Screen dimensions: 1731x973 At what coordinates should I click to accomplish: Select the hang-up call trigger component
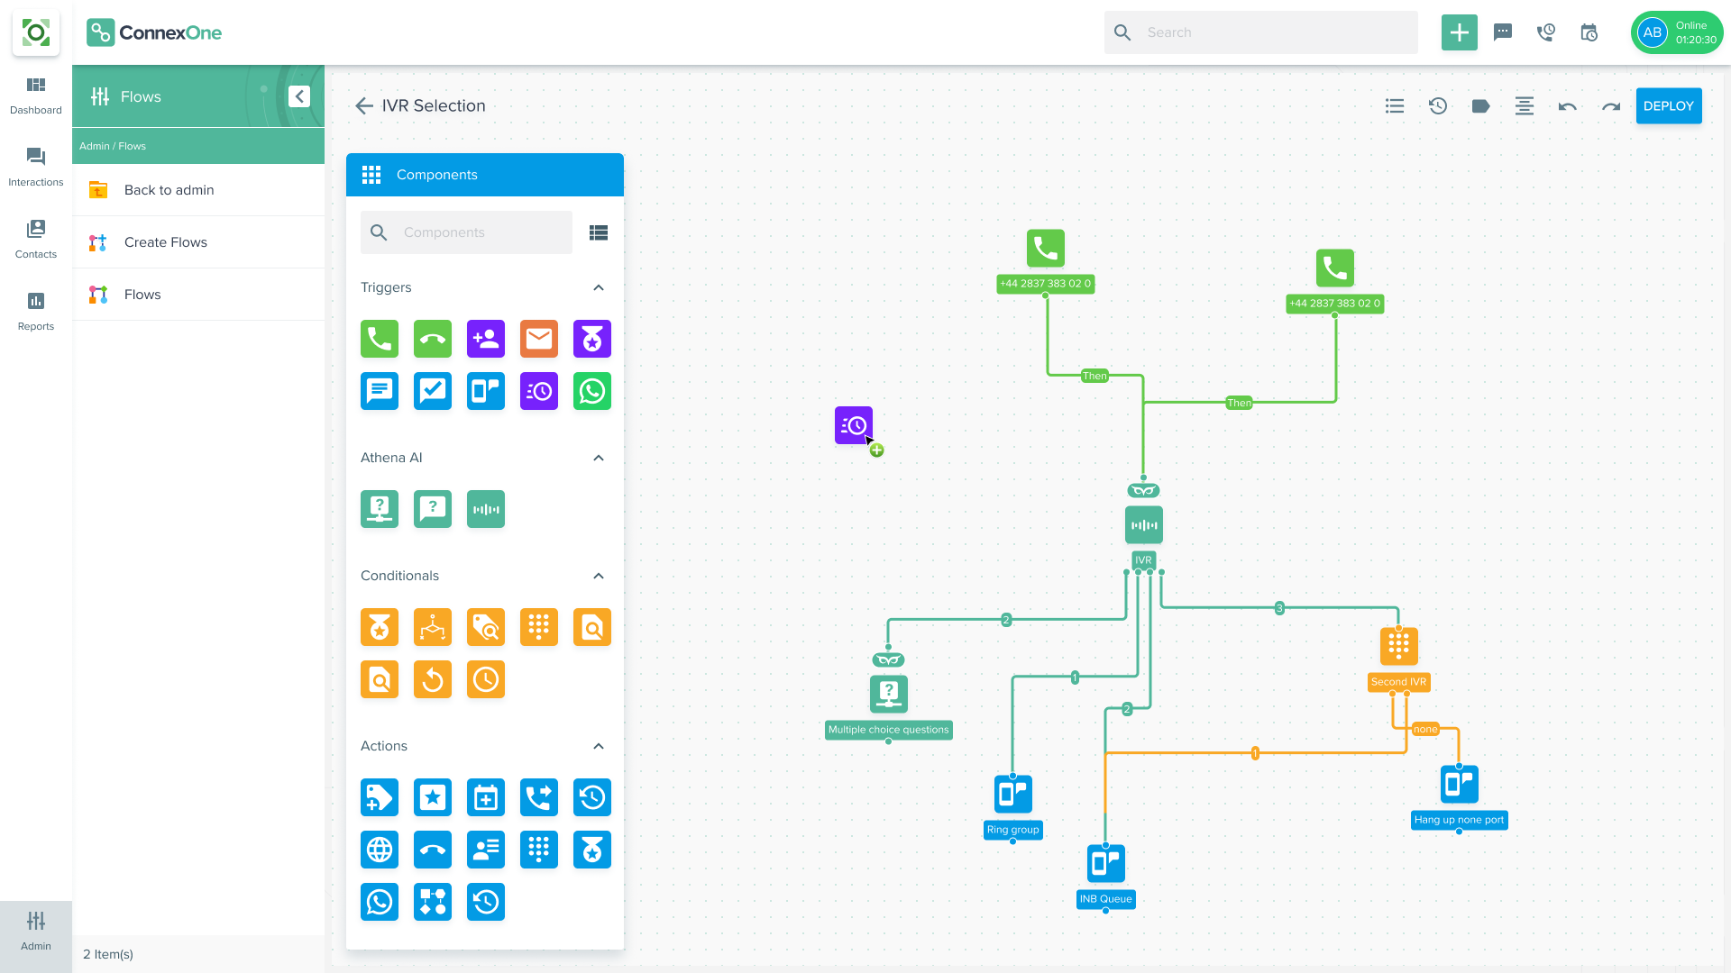coord(433,339)
